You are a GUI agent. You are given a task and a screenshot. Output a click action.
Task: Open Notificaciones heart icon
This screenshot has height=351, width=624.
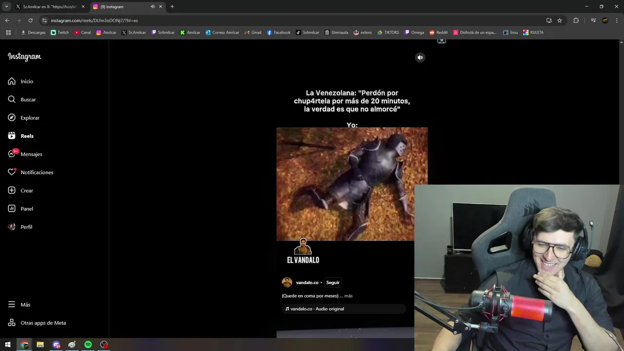(x=12, y=172)
